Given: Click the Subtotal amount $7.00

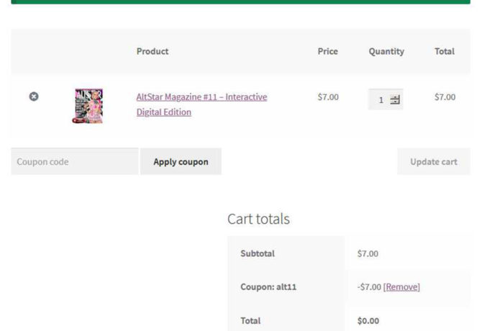Looking at the screenshot, I should click(368, 254).
